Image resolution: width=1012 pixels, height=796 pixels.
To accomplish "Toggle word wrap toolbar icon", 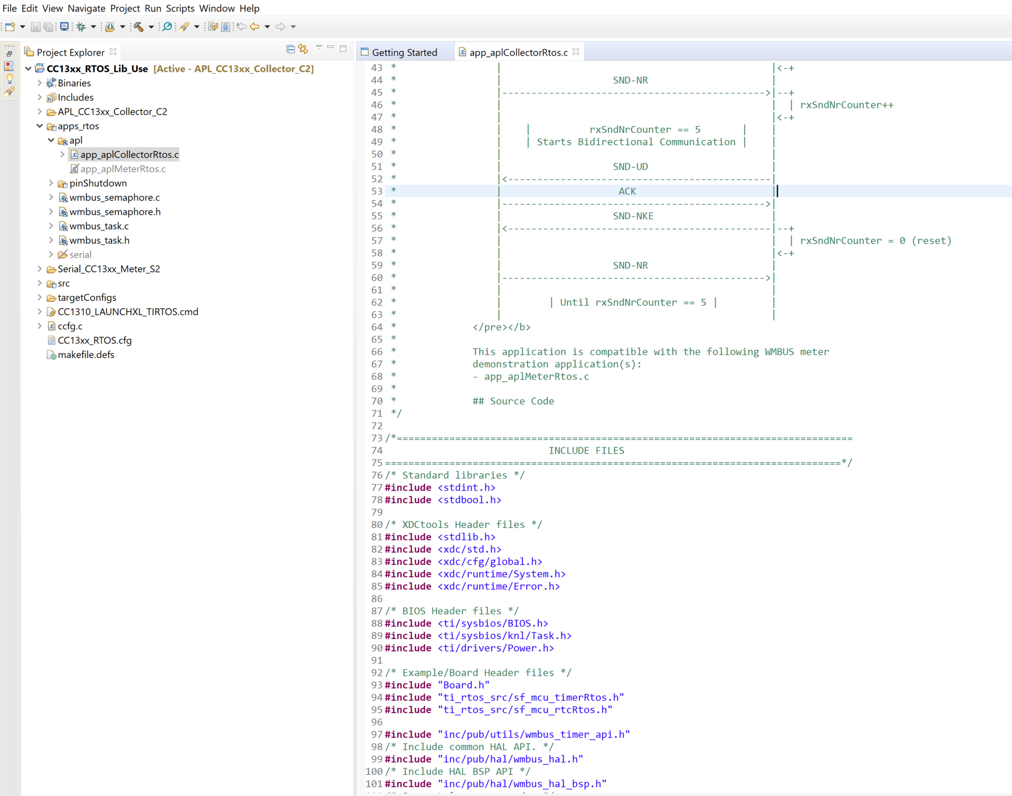I will coord(213,27).
